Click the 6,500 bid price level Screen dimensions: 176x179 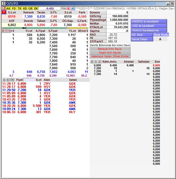41,39
